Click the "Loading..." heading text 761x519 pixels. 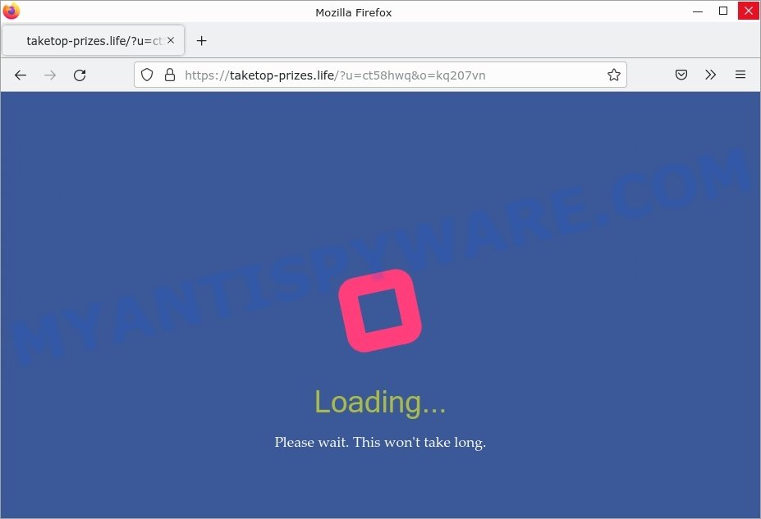pyautogui.click(x=380, y=403)
